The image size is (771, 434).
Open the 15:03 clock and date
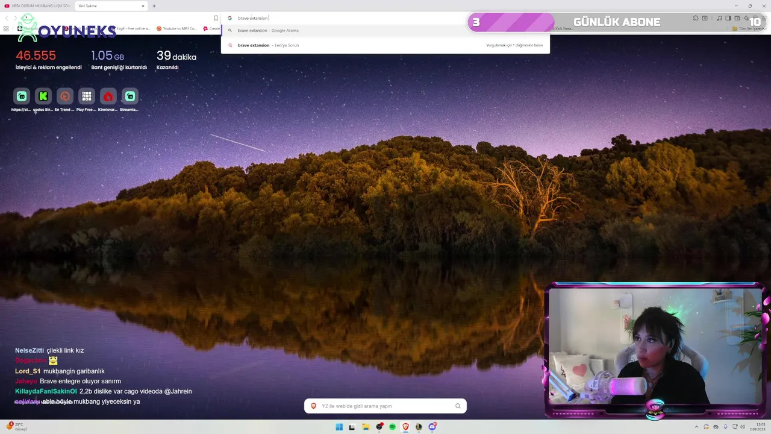pyautogui.click(x=757, y=427)
